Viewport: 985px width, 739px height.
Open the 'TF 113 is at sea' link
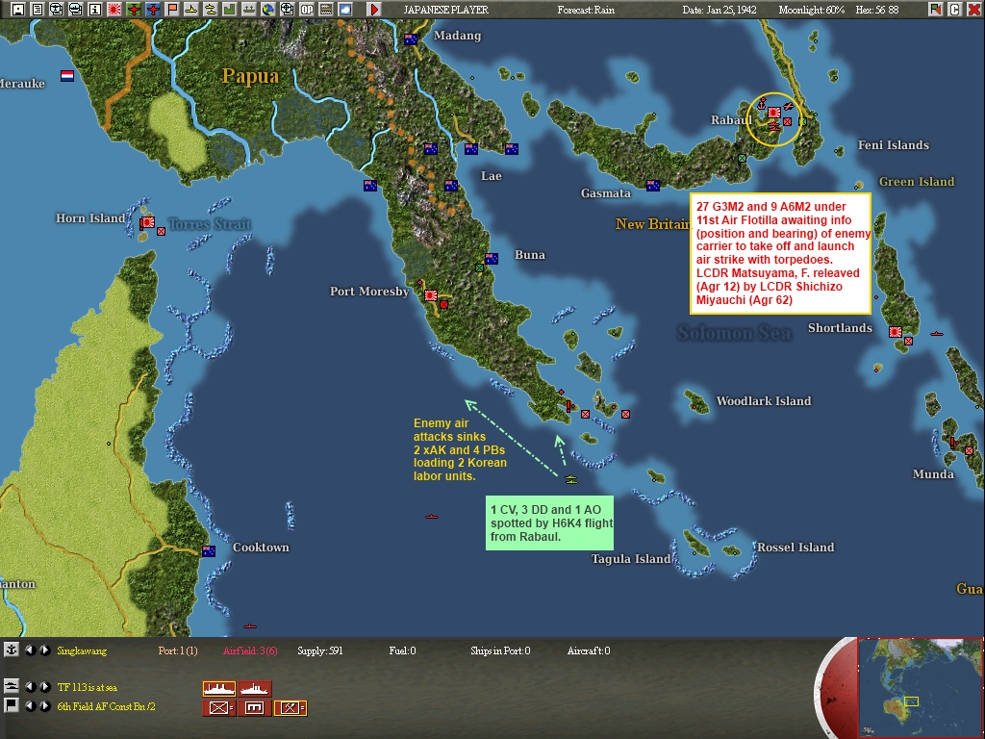coord(87,687)
